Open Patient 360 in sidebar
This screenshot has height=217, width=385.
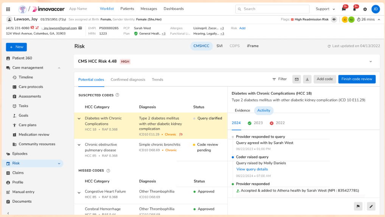pyautogui.click(x=22, y=58)
